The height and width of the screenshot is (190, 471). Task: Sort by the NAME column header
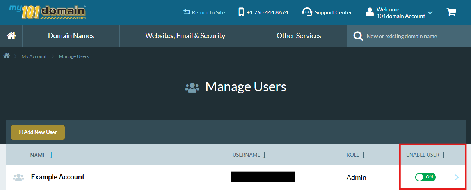coord(38,155)
